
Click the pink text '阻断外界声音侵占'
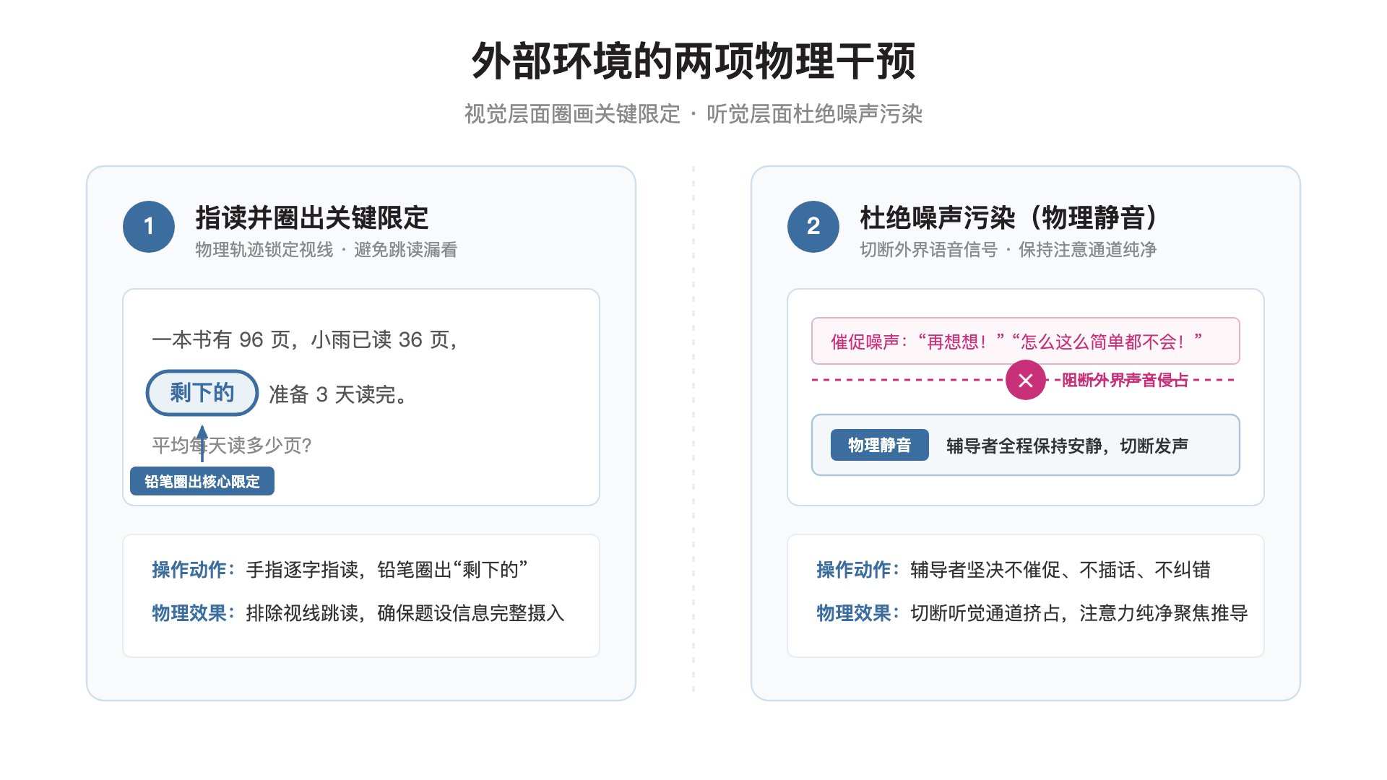1125,380
